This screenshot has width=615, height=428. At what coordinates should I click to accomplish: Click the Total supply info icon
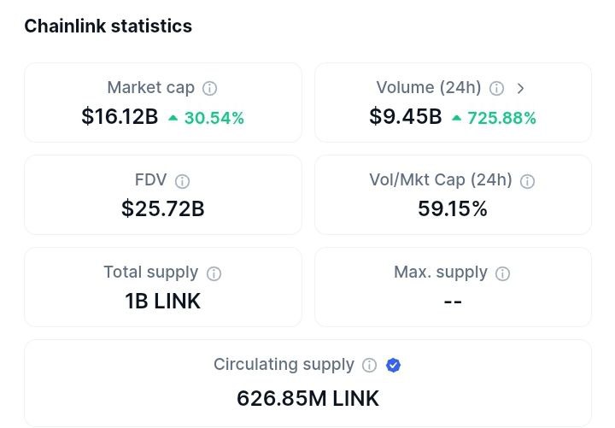pyautogui.click(x=214, y=273)
